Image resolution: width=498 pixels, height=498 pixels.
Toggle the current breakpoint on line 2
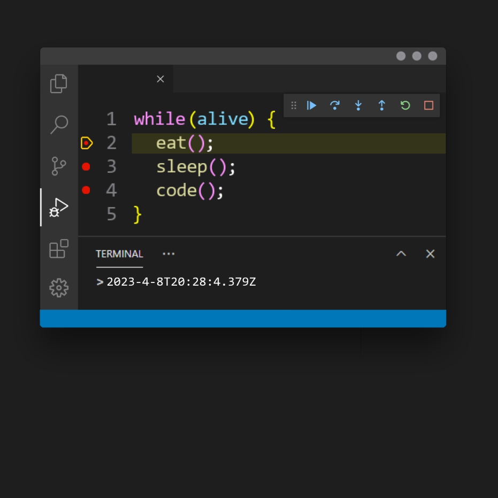87,143
